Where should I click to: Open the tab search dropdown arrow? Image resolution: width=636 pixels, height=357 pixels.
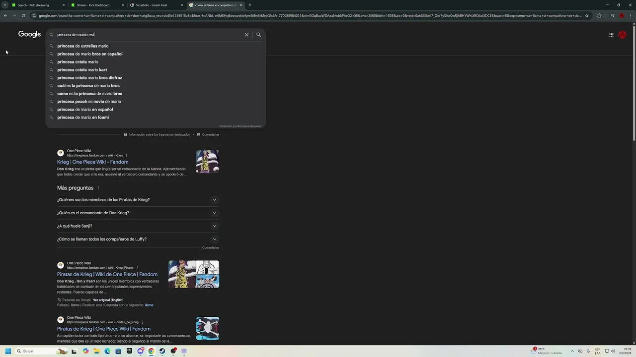pos(5,5)
